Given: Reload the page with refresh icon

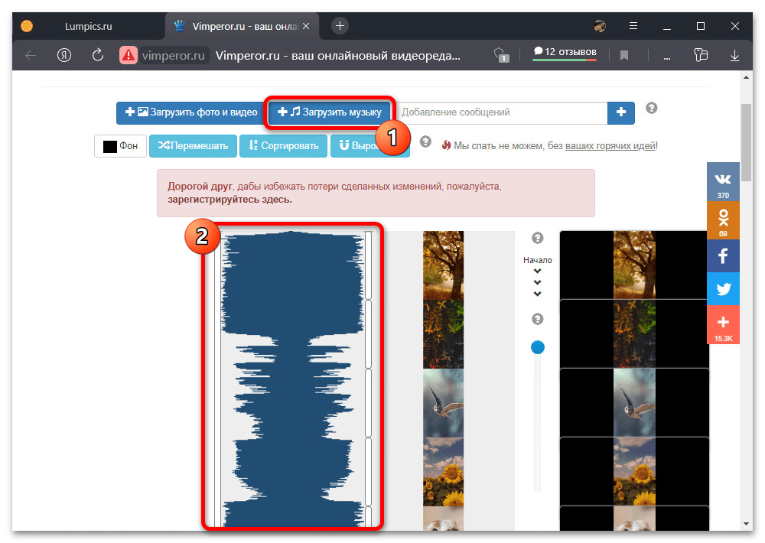Looking at the screenshot, I should pyautogui.click(x=97, y=55).
